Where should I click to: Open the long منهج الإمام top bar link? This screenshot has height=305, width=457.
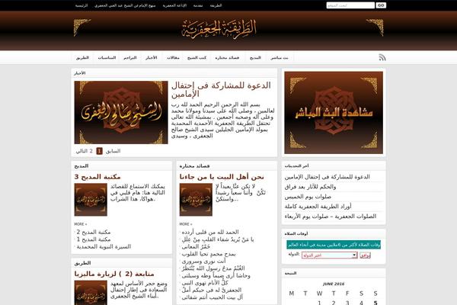[x=125, y=5]
